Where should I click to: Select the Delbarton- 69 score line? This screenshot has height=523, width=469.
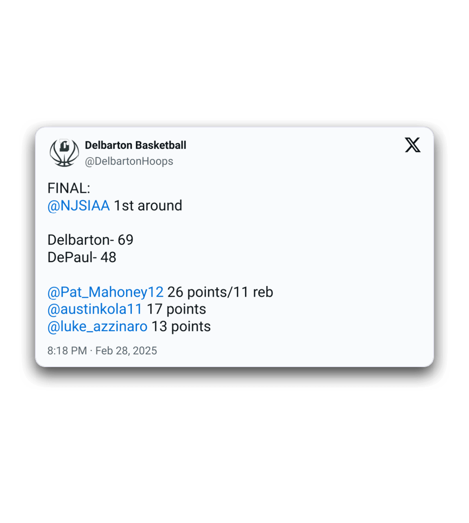coord(90,240)
